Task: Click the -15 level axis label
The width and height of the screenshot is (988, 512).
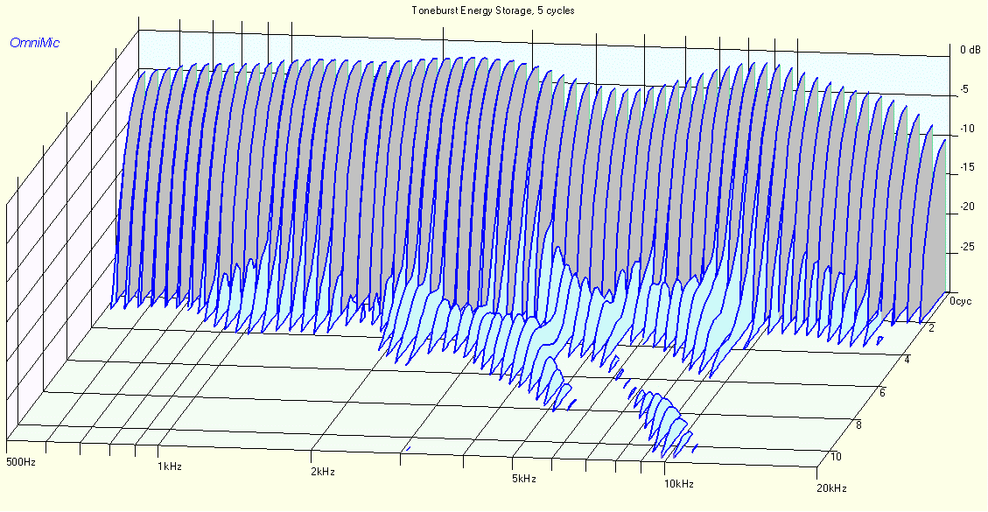Action: [967, 168]
